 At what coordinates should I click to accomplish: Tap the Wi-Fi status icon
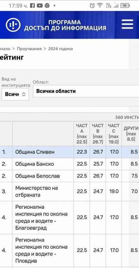tap(100, 6)
